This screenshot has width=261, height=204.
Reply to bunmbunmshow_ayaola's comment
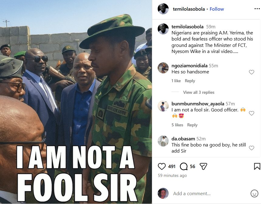click(x=192, y=125)
